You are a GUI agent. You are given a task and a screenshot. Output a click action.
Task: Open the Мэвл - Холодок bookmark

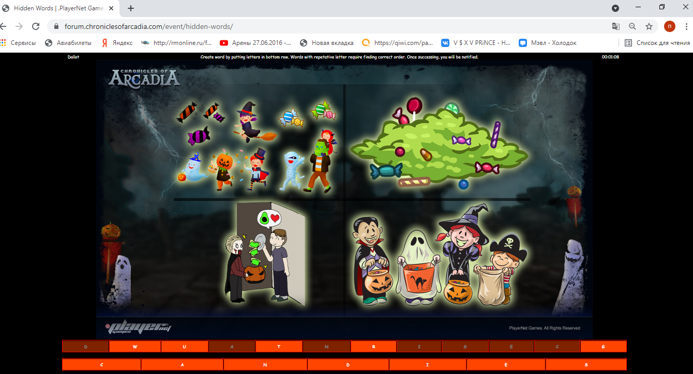(x=548, y=43)
